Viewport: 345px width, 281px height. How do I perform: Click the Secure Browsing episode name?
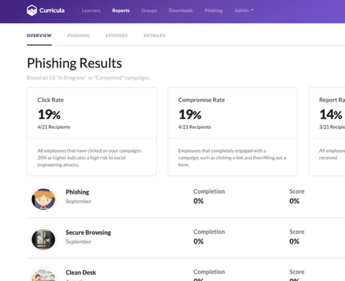pyautogui.click(x=88, y=233)
